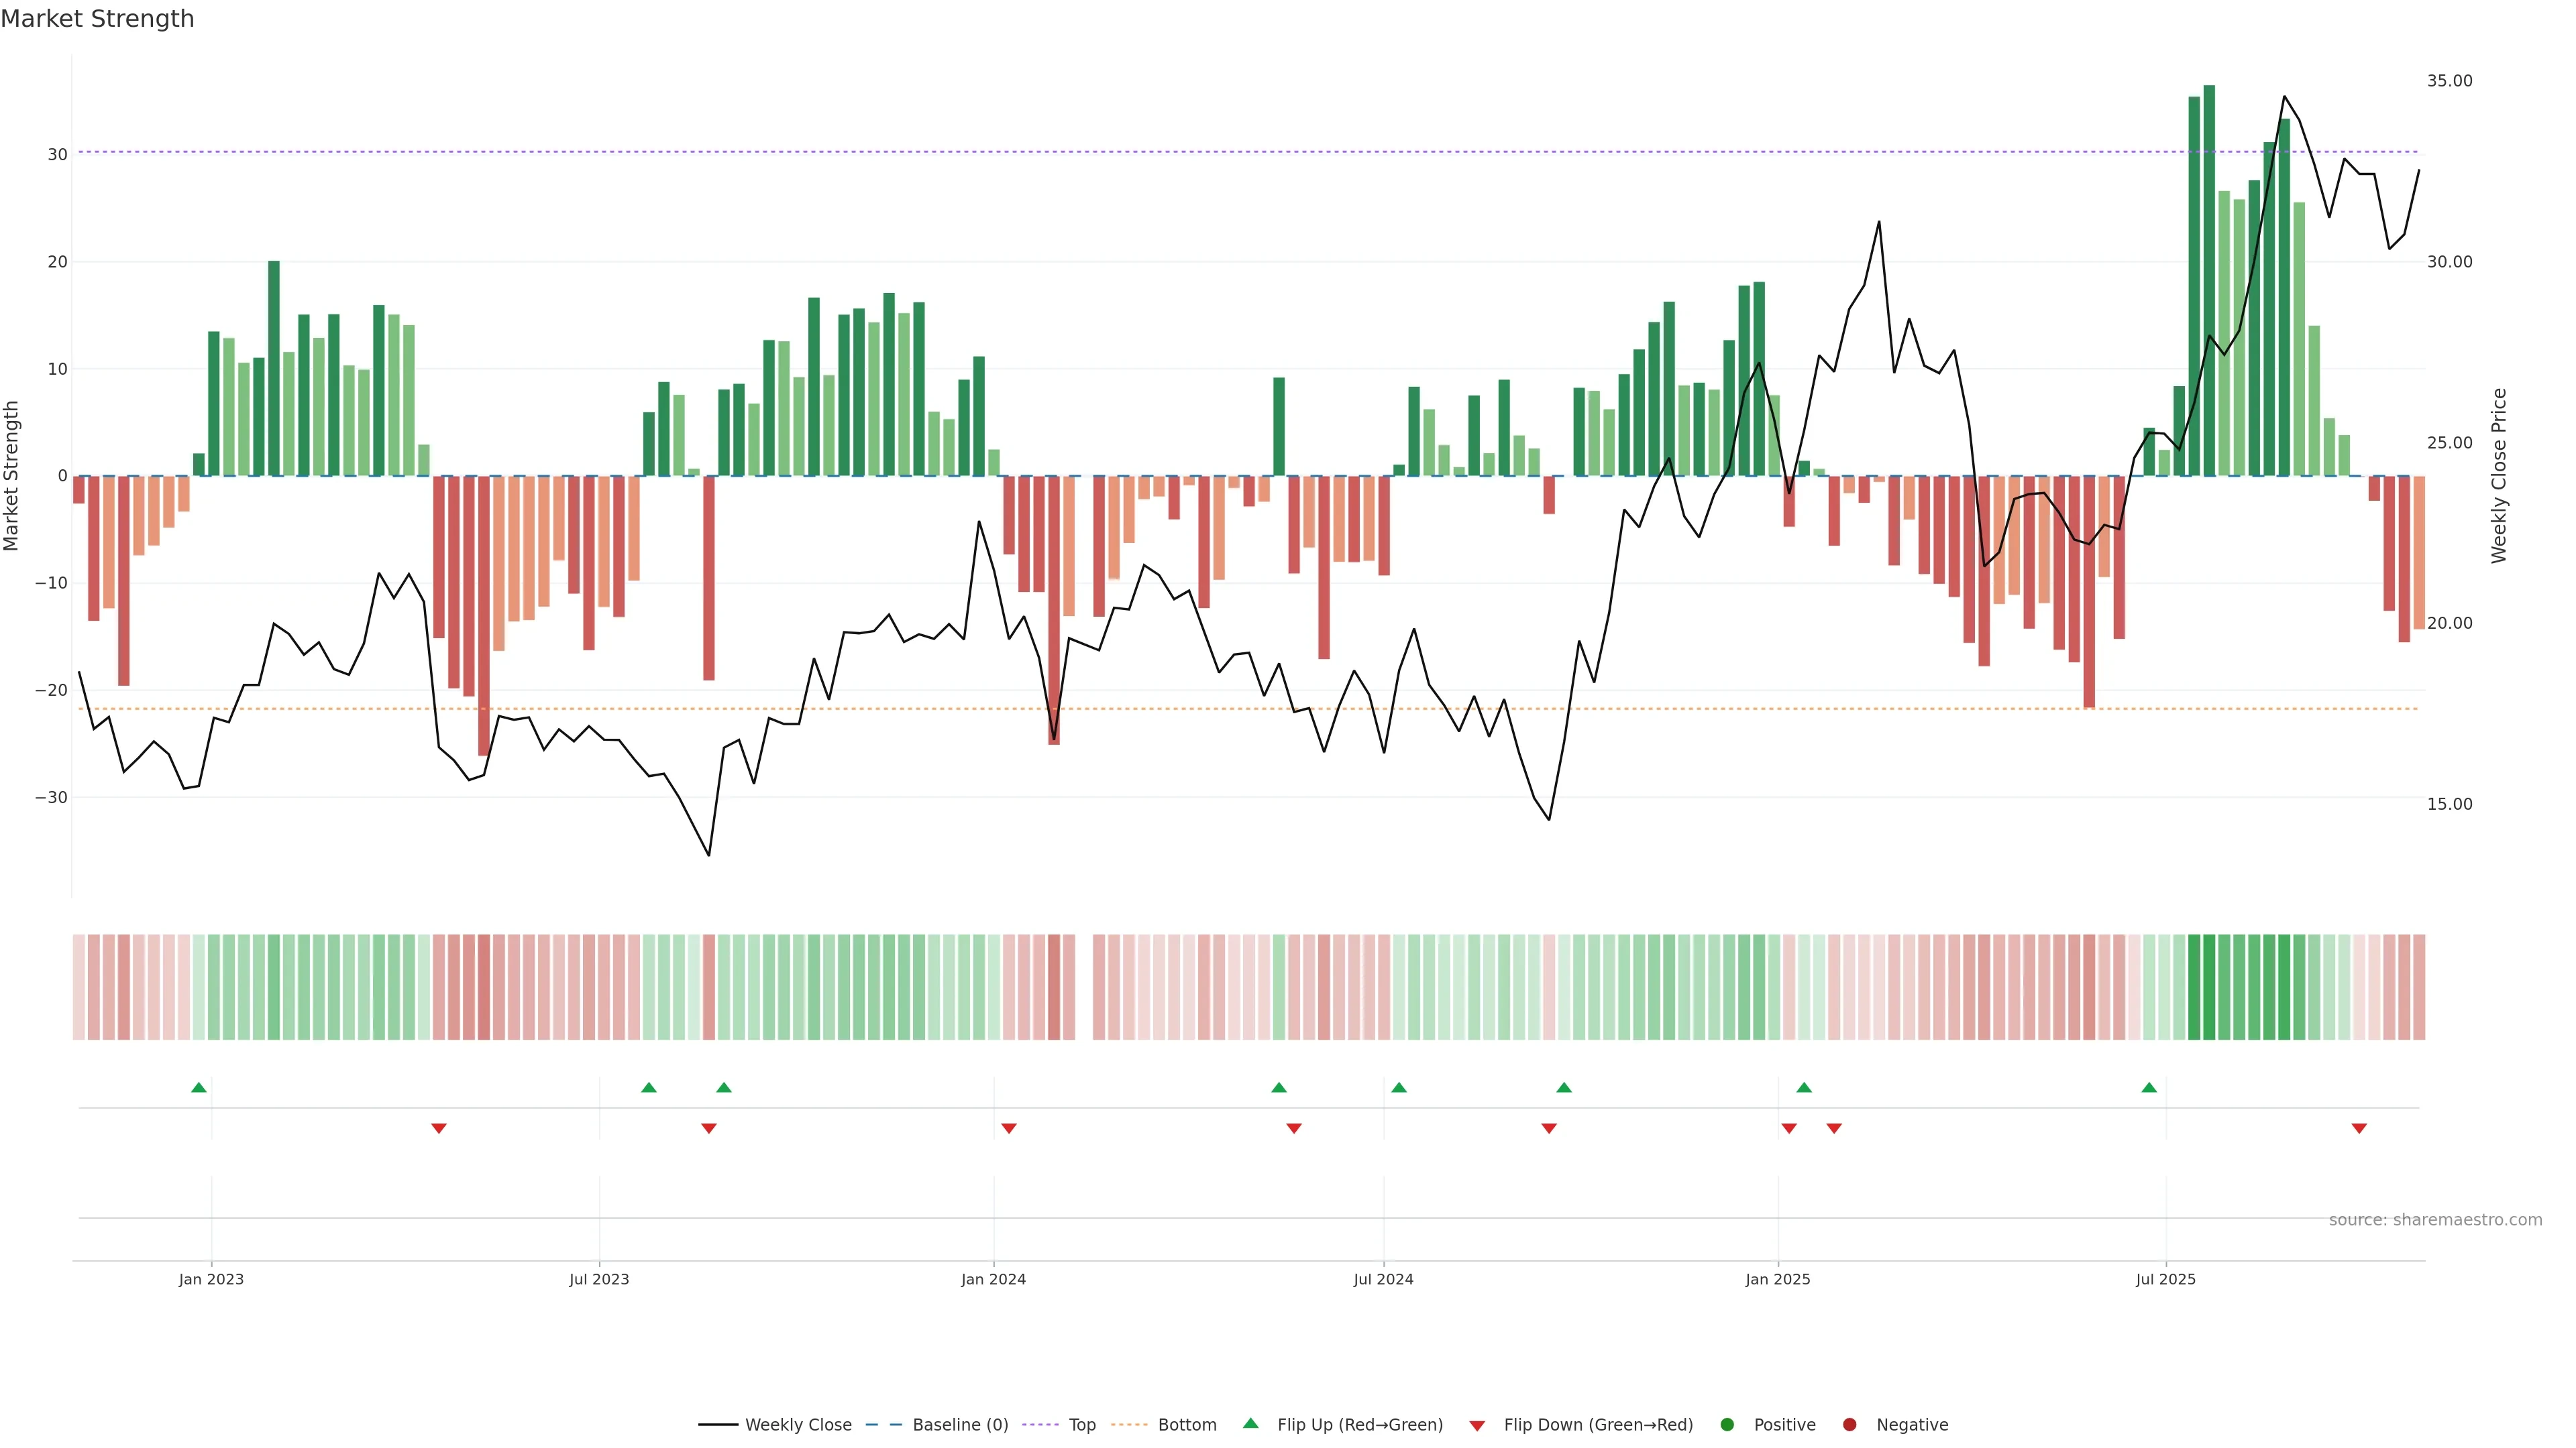
Task: Click the source: sharemaestro.com text
Action: [2435, 1219]
